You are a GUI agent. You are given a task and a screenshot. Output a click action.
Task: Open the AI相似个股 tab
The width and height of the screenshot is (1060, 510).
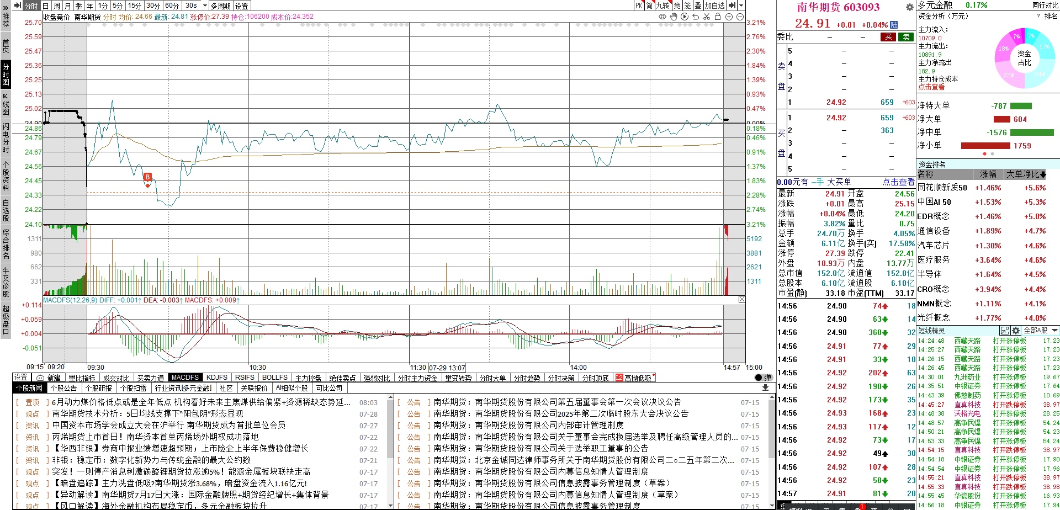[x=291, y=388]
